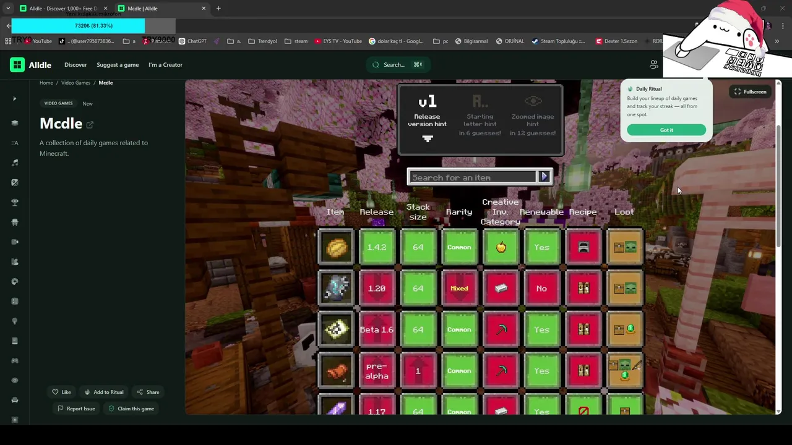Click the golden apple category cell
This screenshot has height=445, width=792.
pos(501,247)
